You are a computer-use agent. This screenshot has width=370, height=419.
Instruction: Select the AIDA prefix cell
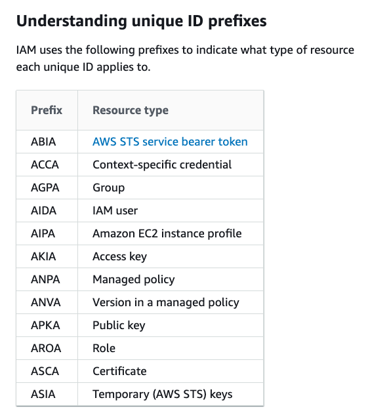47,210
